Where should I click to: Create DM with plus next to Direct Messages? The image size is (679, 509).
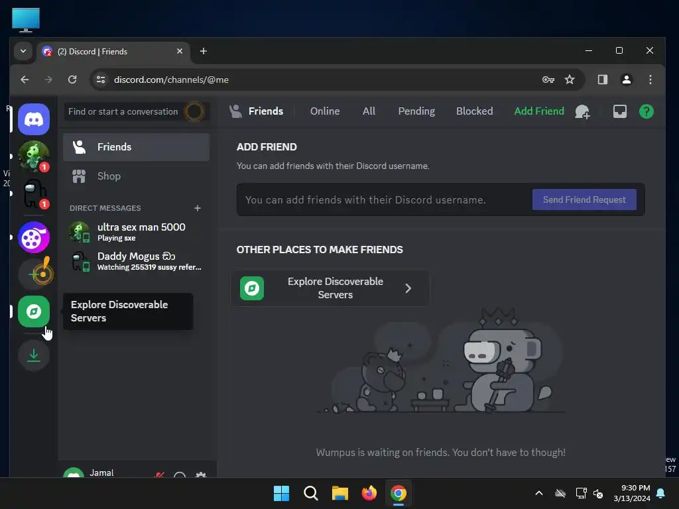198,208
